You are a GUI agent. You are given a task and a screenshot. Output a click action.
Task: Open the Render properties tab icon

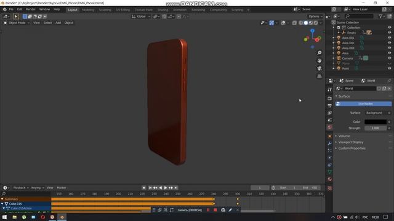[x=329, y=98]
